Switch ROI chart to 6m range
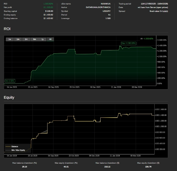 tap(35, 39)
